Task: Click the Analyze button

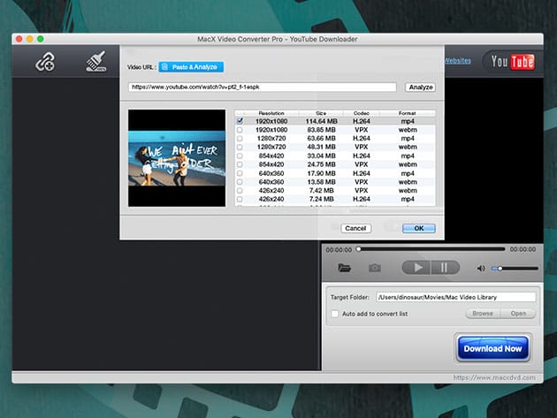Action: pos(419,87)
